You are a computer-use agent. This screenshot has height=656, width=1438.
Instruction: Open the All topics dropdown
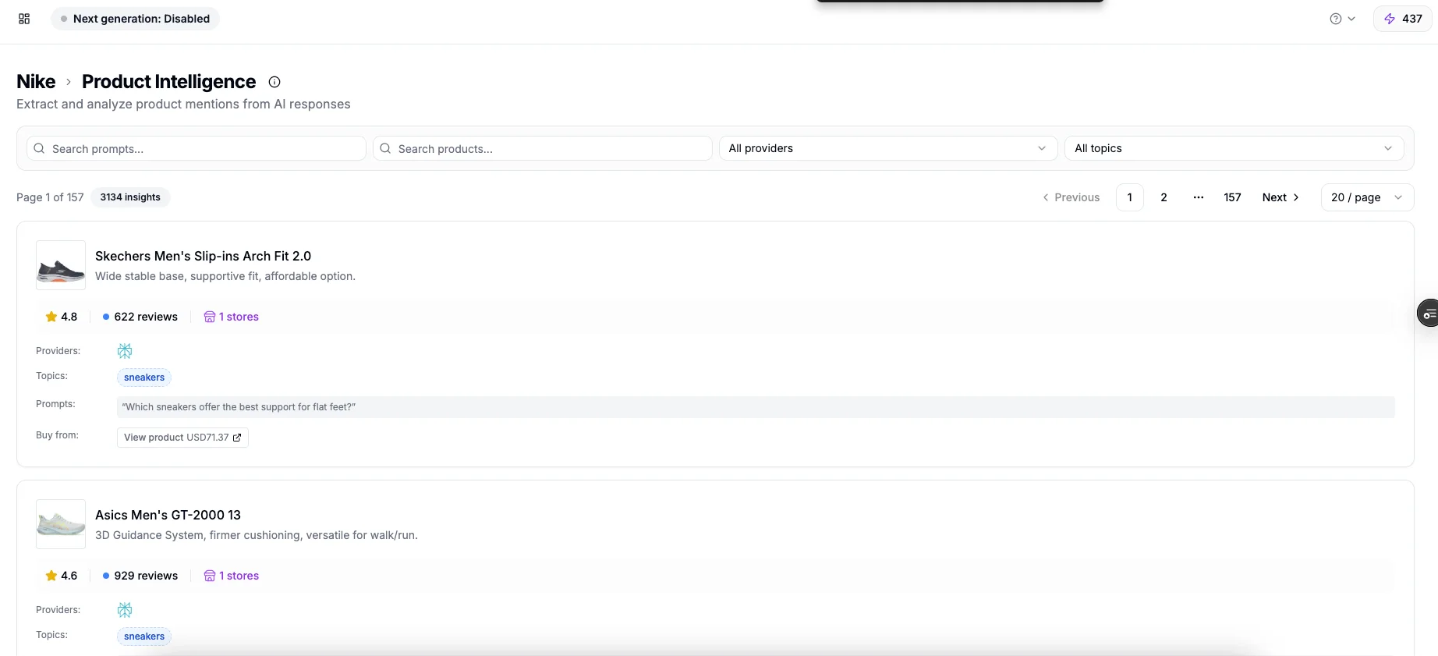(1234, 148)
